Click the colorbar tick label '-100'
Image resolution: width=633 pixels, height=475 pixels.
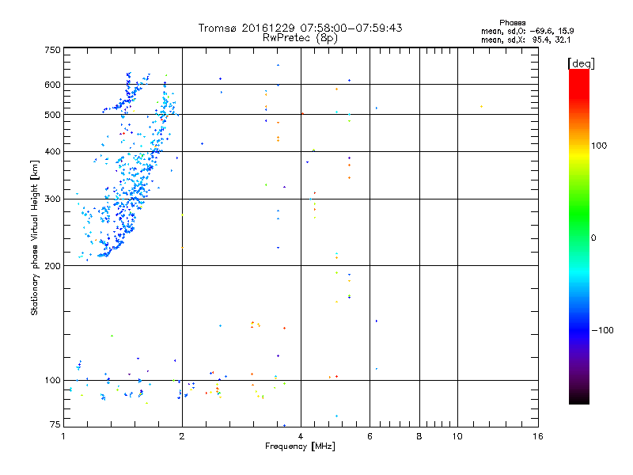click(x=602, y=330)
